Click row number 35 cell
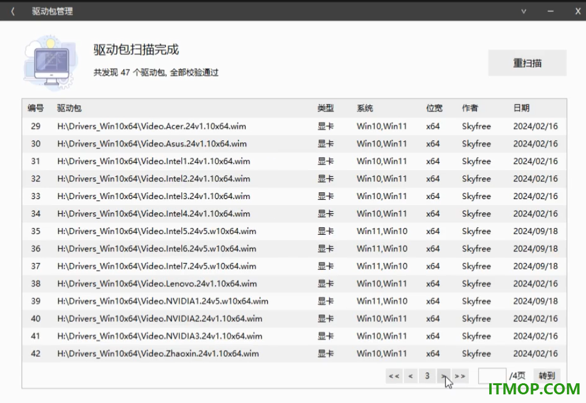The height and width of the screenshot is (403, 586). (x=36, y=231)
